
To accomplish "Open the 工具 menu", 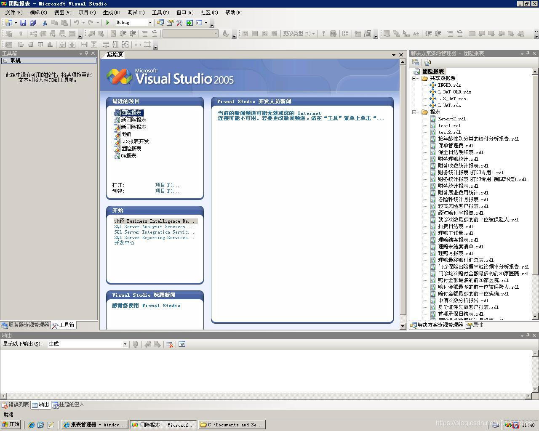I will click(x=160, y=13).
